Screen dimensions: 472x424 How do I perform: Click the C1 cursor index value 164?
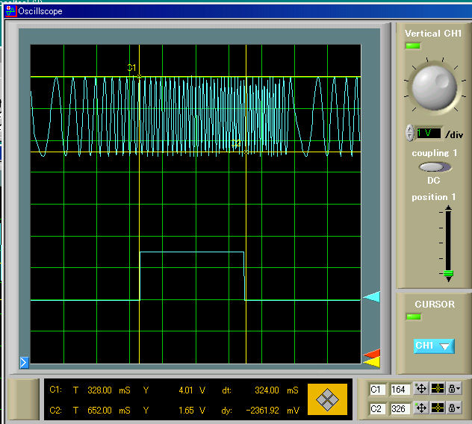coord(400,390)
